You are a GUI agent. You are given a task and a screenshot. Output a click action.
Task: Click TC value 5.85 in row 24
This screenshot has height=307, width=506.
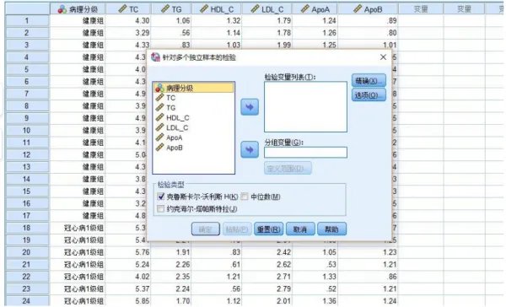pyautogui.click(x=128, y=301)
